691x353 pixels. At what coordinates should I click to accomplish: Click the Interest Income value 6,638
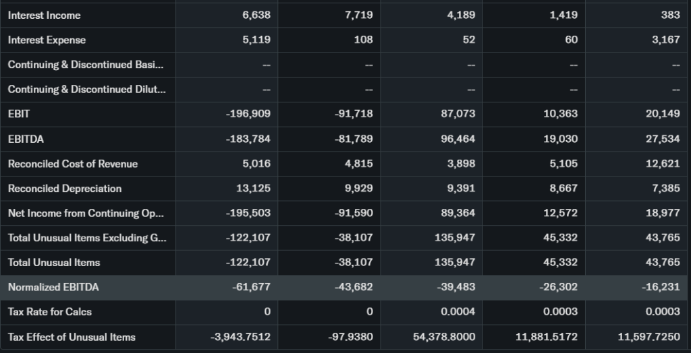point(256,15)
